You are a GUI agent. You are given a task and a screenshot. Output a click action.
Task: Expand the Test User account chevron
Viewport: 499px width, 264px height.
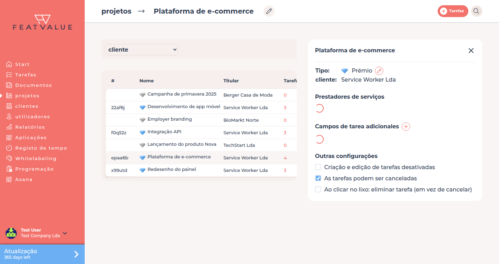(x=65, y=233)
